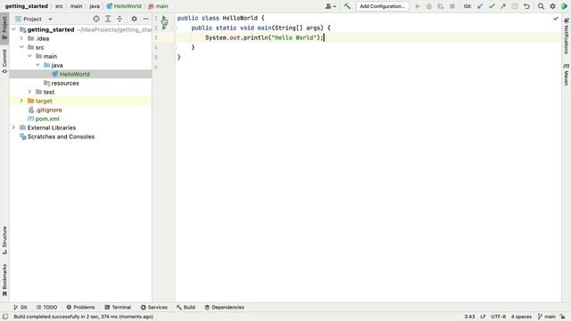Image resolution: width=571 pixels, height=321 pixels.
Task: Click Select Opened File target icon
Action: point(96,19)
